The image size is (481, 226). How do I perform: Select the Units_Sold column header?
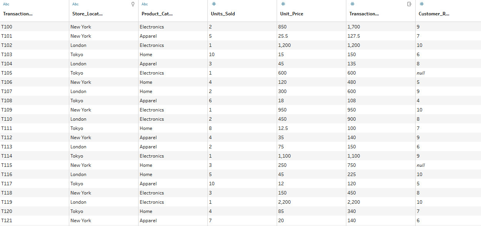tap(223, 14)
